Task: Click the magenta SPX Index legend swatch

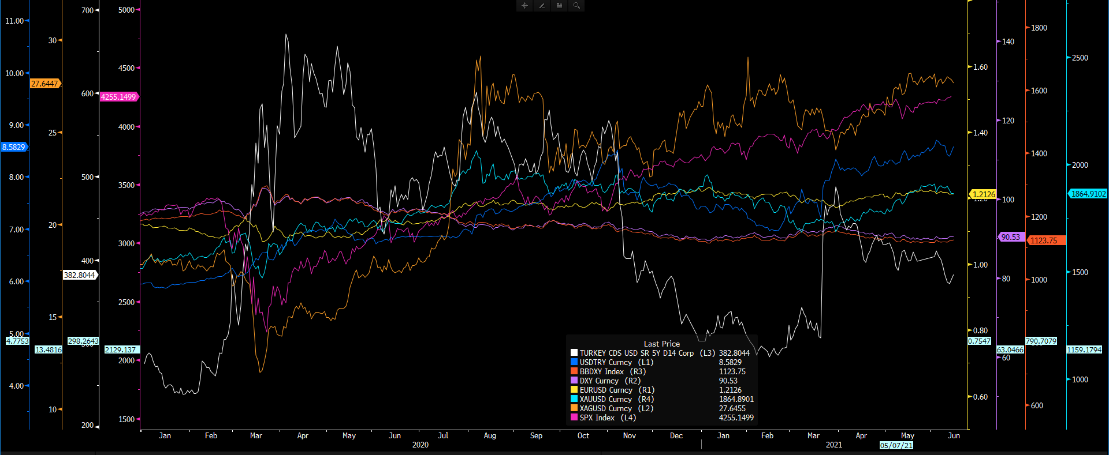Action: pos(574,418)
